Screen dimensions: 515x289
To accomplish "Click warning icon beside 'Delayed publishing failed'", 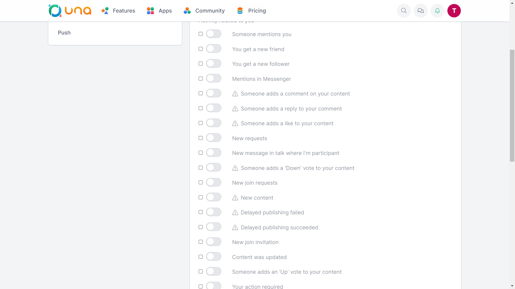I will click(x=235, y=212).
